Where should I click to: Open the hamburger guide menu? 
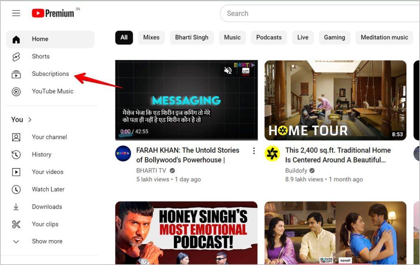16,13
